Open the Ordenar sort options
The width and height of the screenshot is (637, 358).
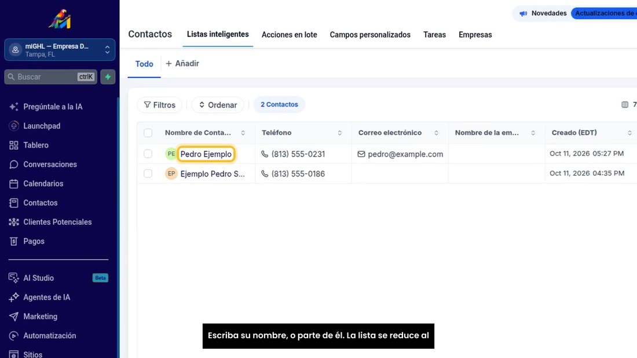pyautogui.click(x=218, y=105)
